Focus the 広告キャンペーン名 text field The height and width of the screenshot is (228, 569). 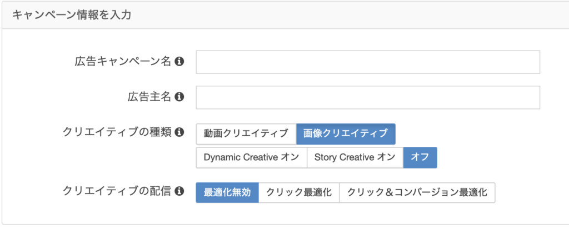tap(368, 62)
